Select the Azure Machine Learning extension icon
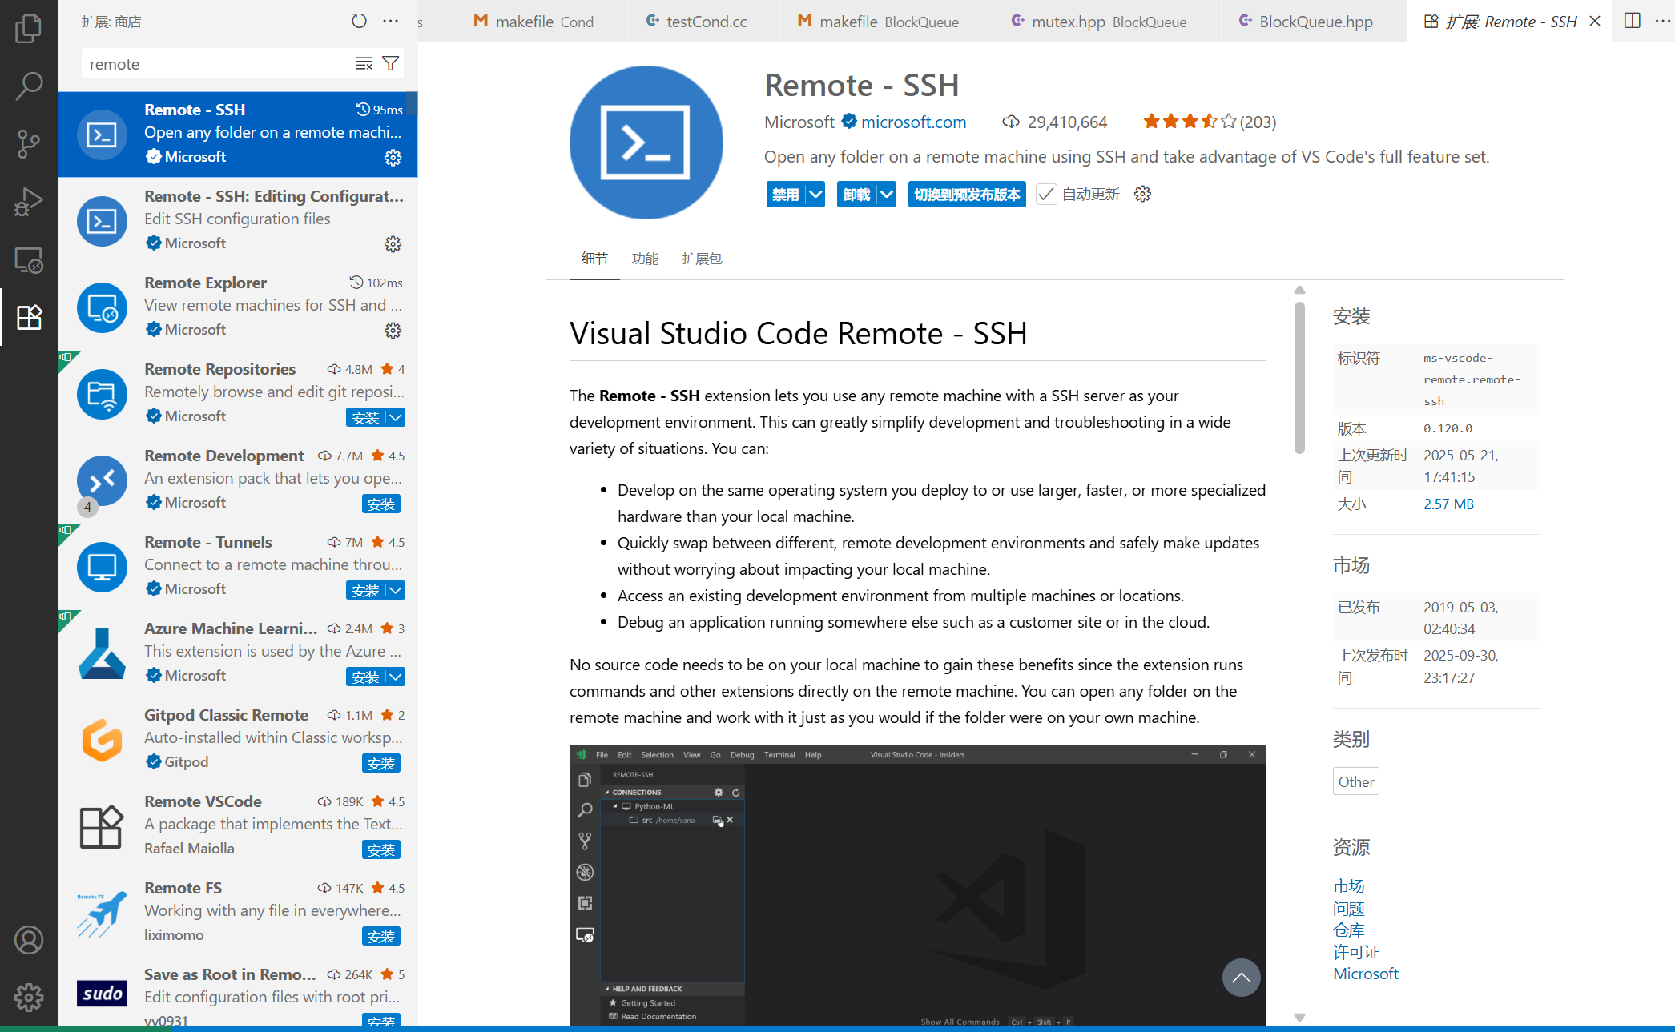 point(102,653)
